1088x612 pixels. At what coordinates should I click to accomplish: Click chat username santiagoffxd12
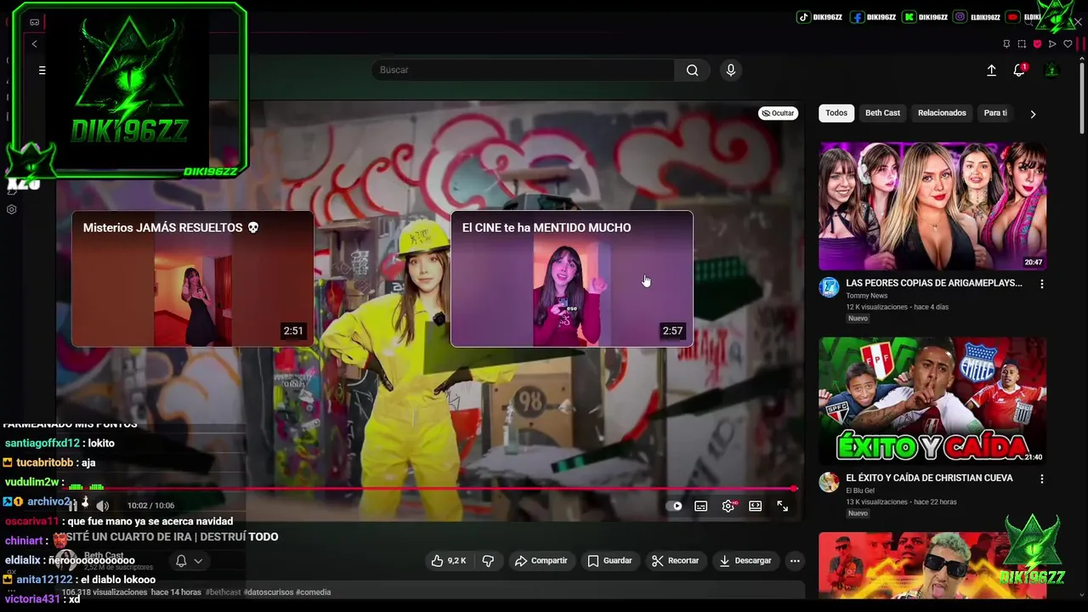42,444
